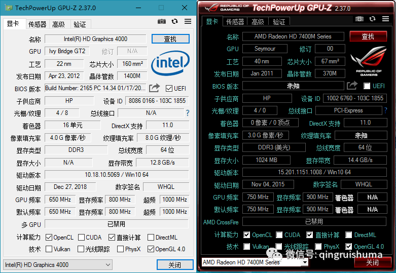Click 查找 lookup button in Intel window
396x273 pixels.
tap(170, 39)
